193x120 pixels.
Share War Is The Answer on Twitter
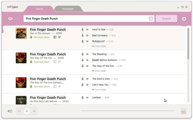click(x=59, y=37)
